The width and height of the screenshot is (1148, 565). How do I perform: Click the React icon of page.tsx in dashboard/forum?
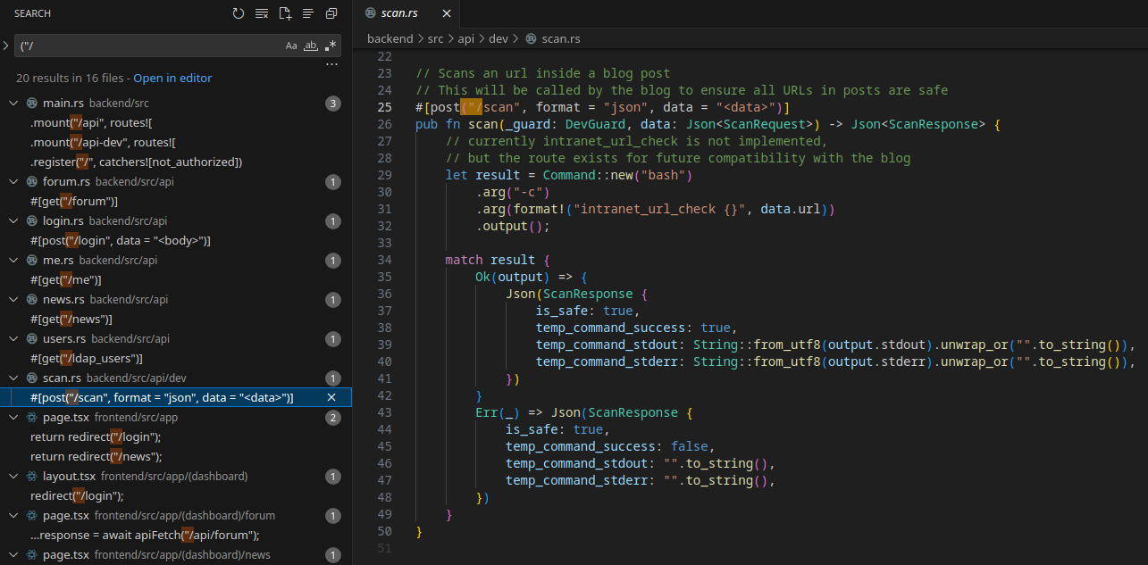[32, 516]
